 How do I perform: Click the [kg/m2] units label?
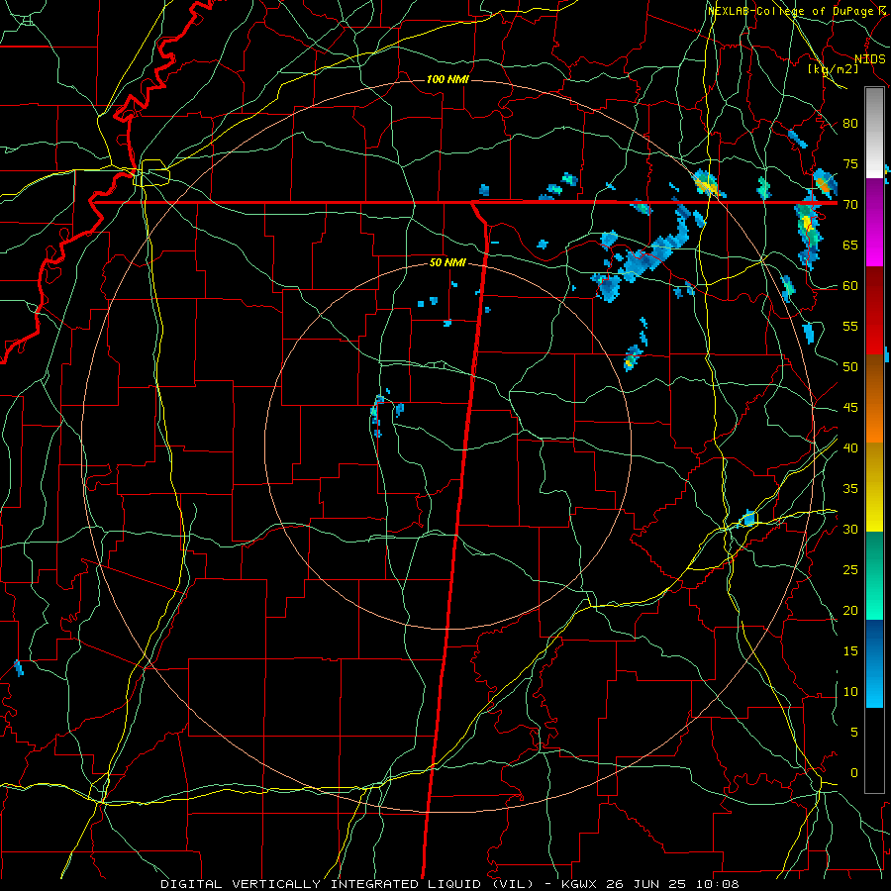coord(834,69)
